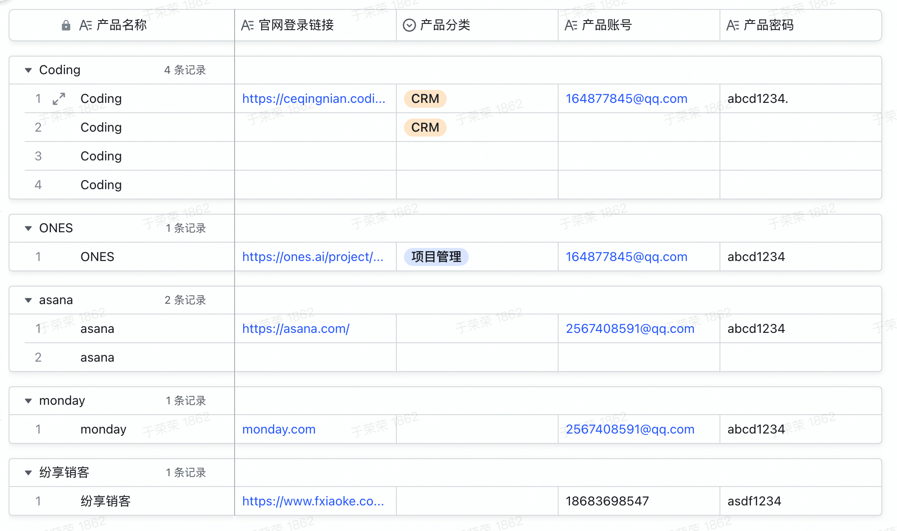Click the text-type icon of 产品名称 column
The width and height of the screenshot is (897, 531).
85,25
